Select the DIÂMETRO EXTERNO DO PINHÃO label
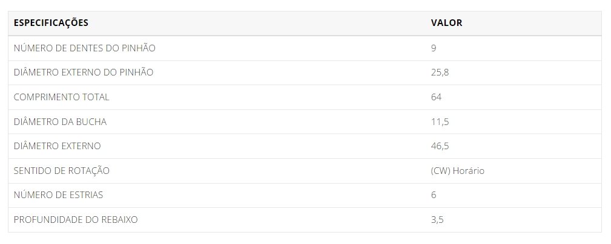This screenshot has width=611, height=244. 84,72
